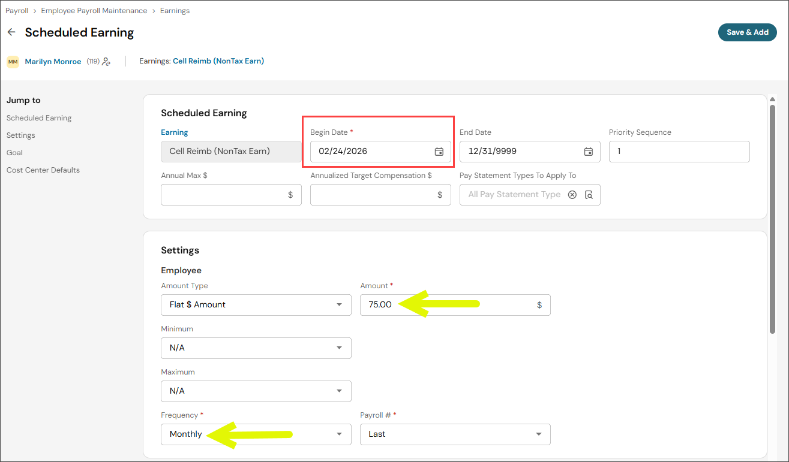Click the Amount field showing 75.00
This screenshot has width=789, height=462.
coord(455,305)
